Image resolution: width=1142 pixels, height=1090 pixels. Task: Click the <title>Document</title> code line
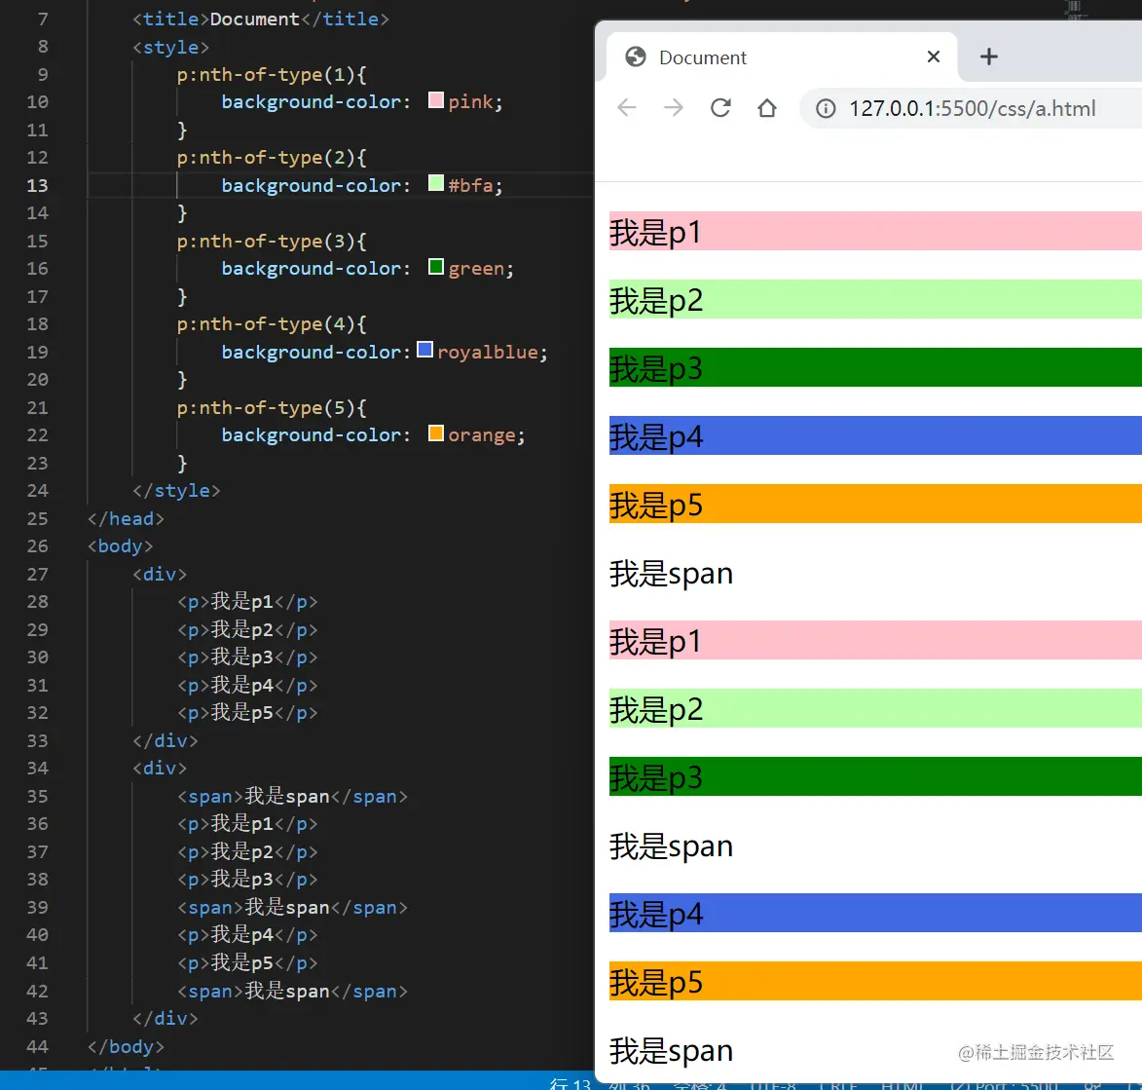pyautogui.click(x=261, y=19)
